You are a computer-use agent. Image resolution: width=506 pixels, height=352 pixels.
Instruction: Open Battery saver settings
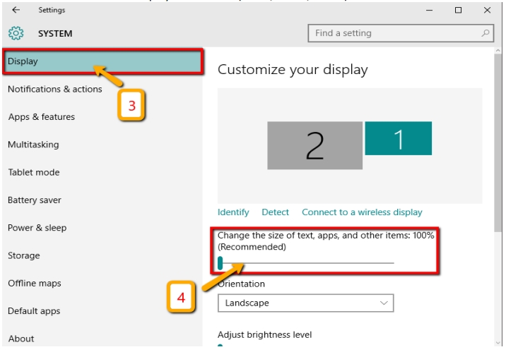pyautogui.click(x=35, y=200)
